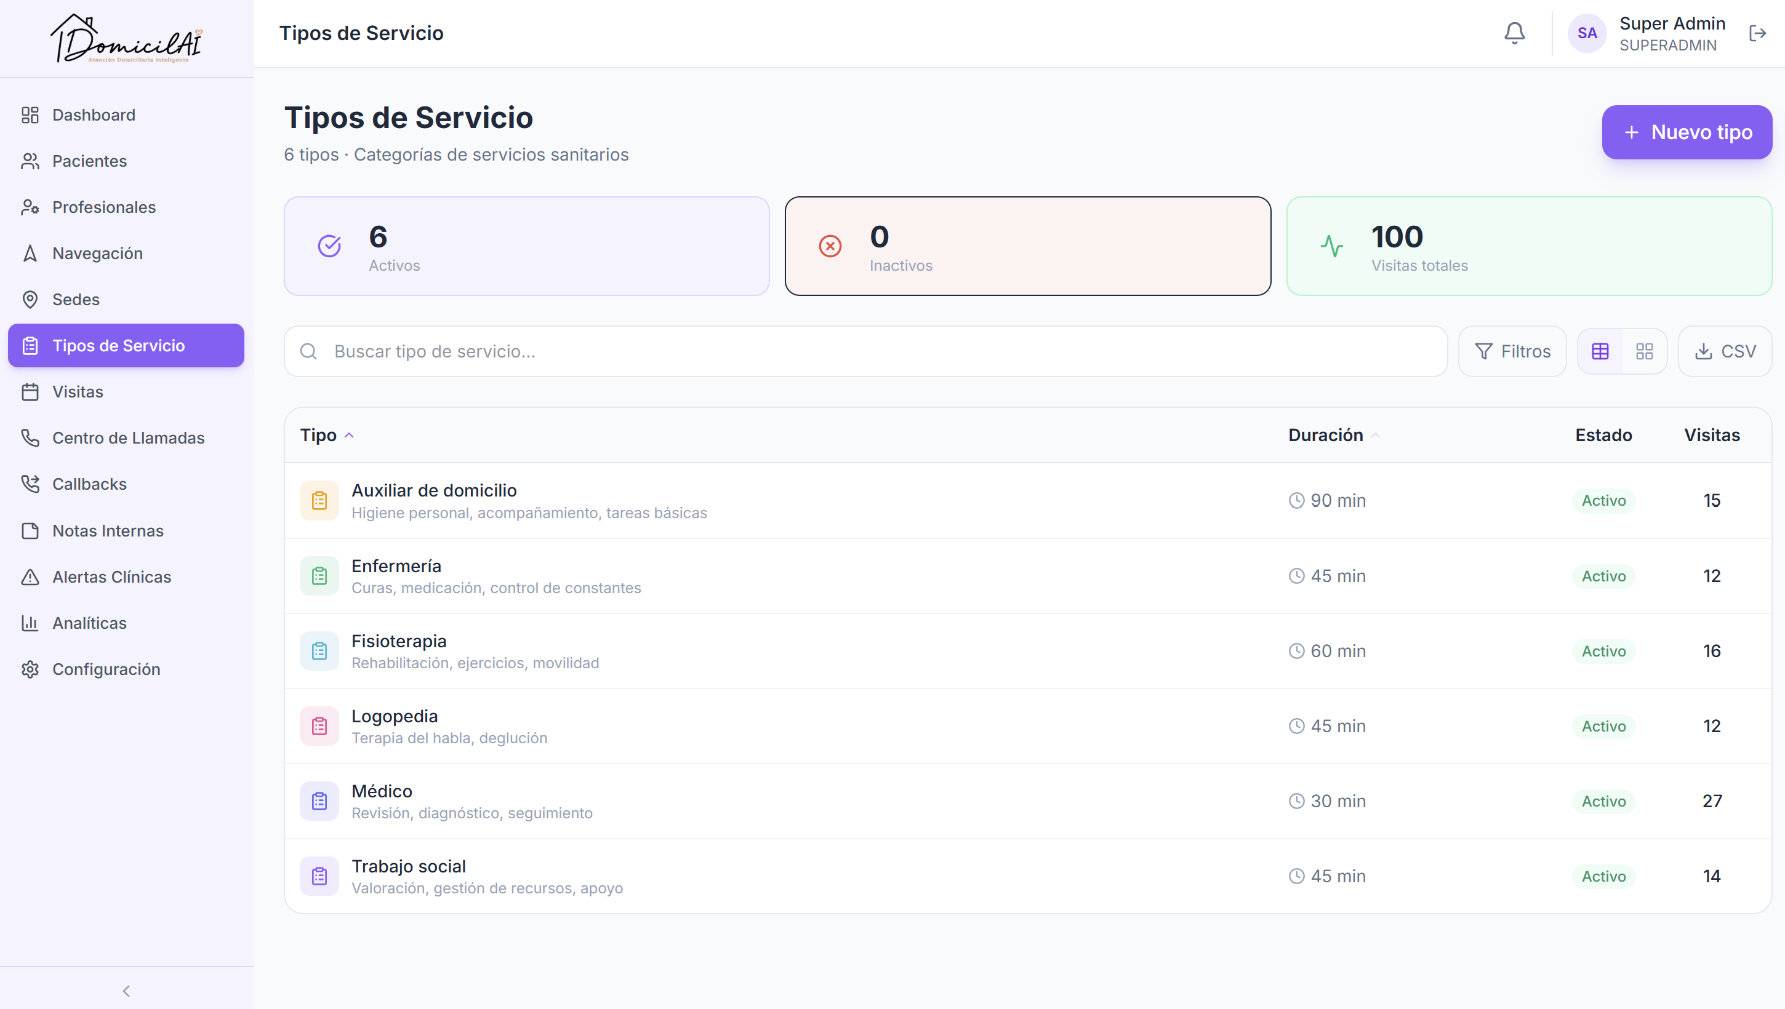The width and height of the screenshot is (1785, 1009).
Task: Go to Pacientes section
Action: click(126, 161)
